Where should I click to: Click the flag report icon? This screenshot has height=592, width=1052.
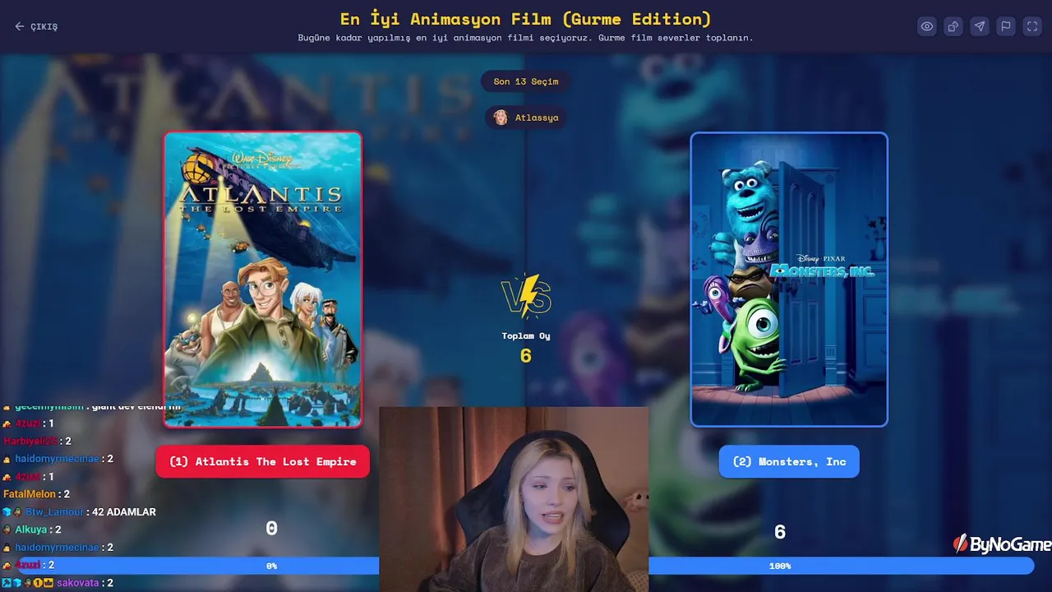tap(1006, 26)
